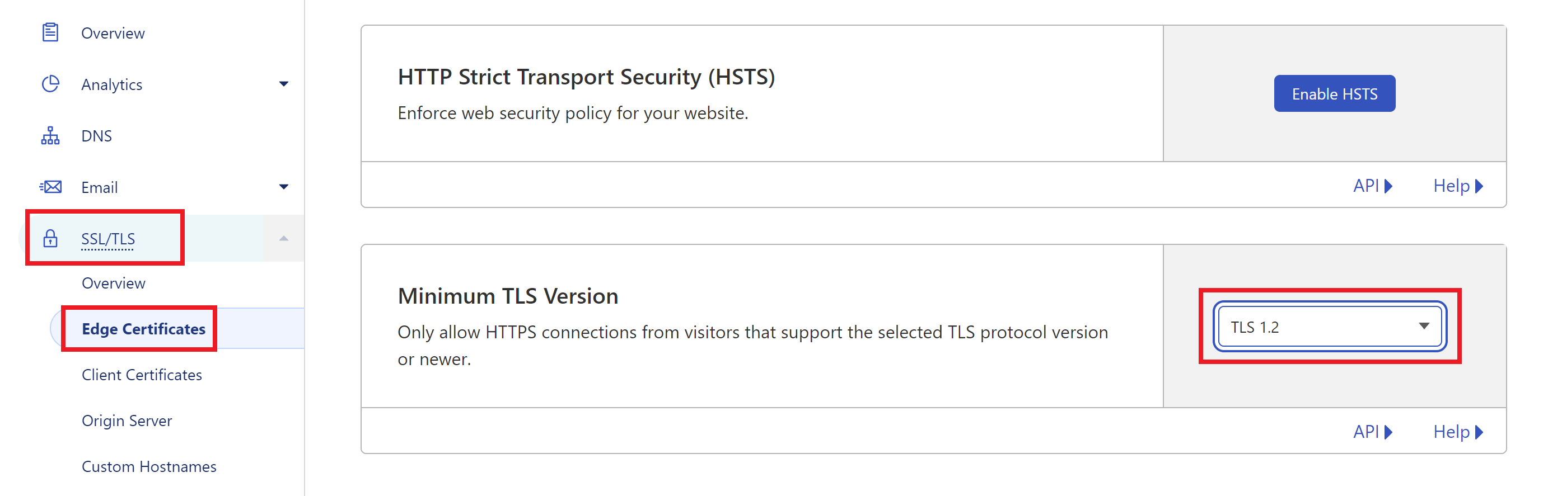Open Client Certificates submenu item

pos(142,375)
